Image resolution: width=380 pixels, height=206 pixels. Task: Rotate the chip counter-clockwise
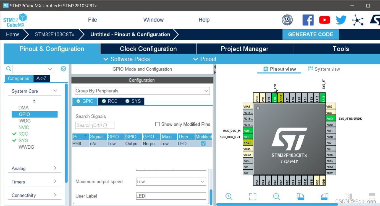(x=324, y=196)
